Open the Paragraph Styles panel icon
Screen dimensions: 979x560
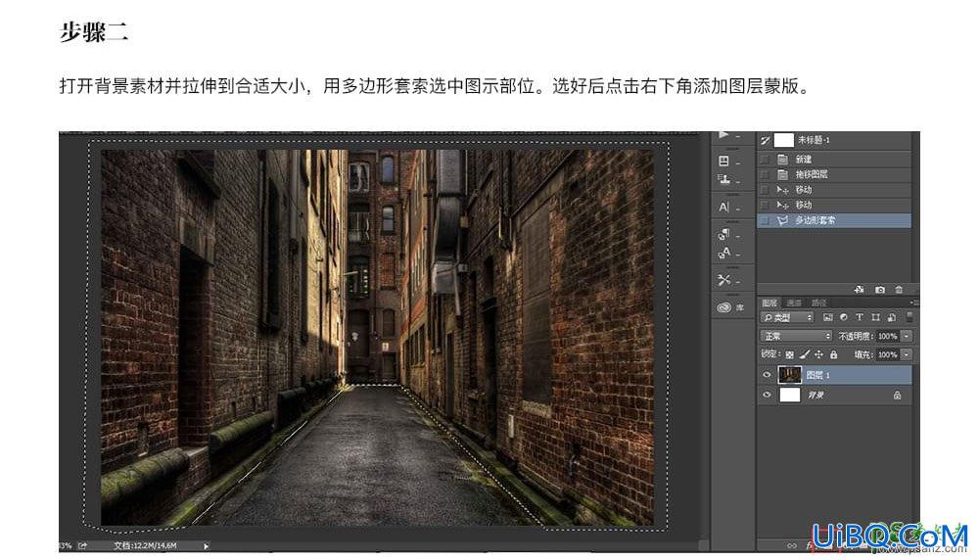[723, 234]
